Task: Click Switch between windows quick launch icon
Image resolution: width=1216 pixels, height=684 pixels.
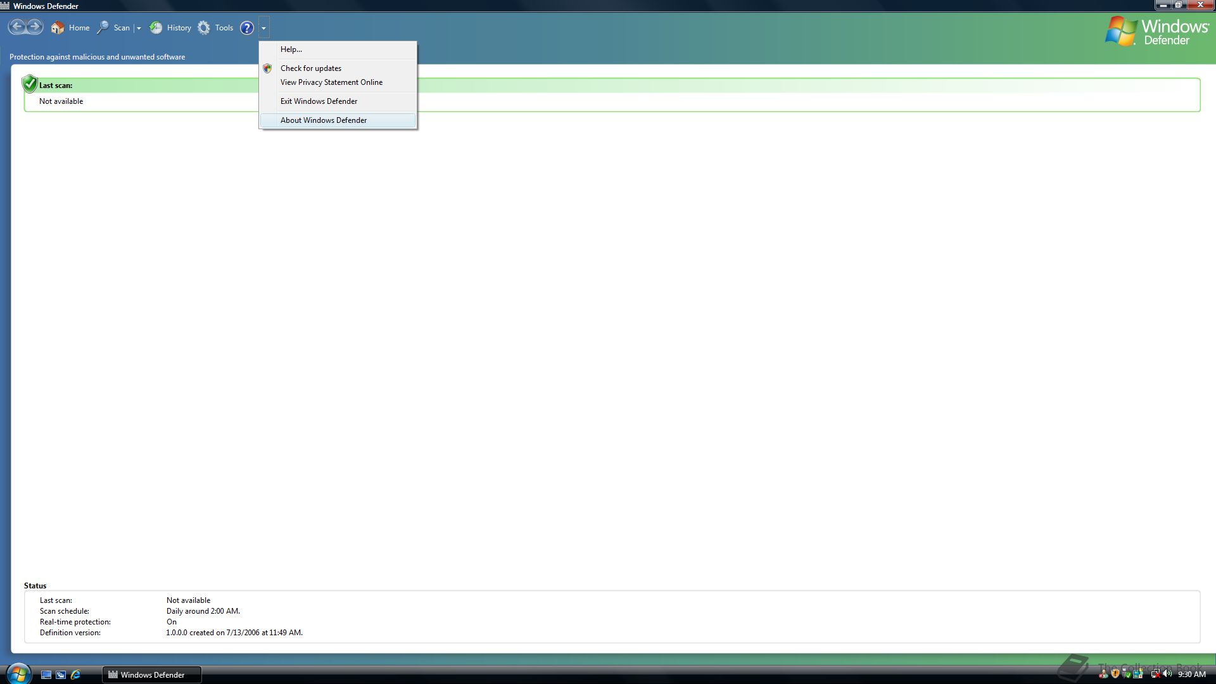Action: click(61, 675)
